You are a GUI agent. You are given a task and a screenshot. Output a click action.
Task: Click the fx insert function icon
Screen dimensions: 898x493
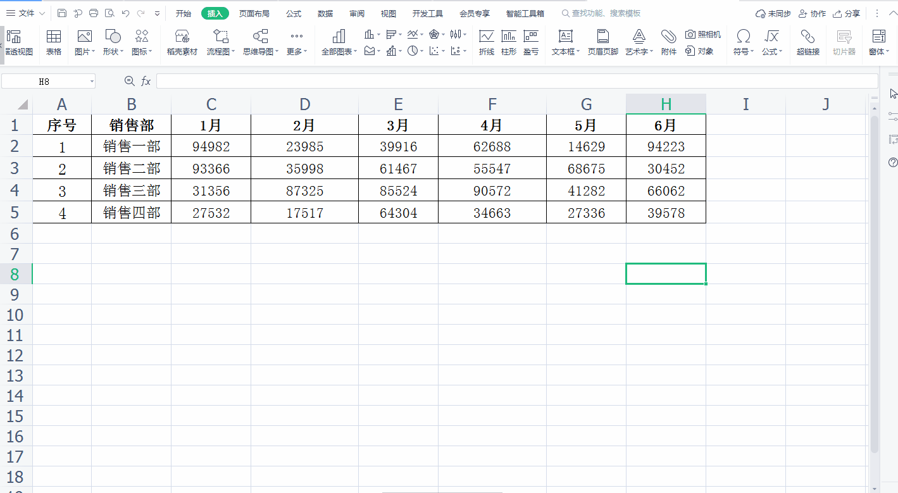pyautogui.click(x=146, y=81)
